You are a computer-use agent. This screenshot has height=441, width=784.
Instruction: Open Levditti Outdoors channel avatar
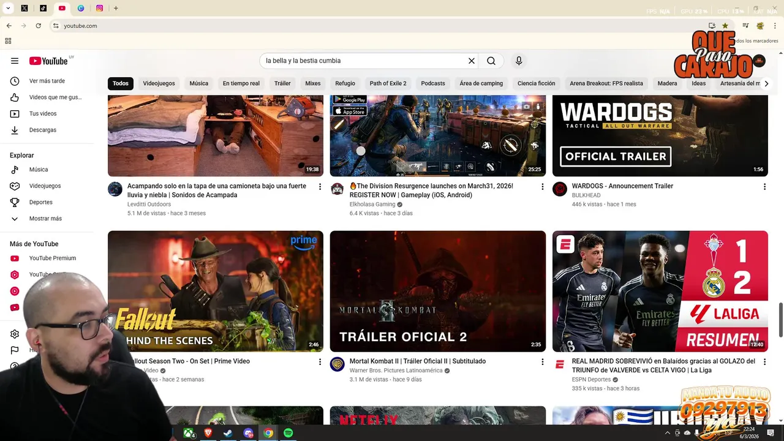pyautogui.click(x=115, y=189)
